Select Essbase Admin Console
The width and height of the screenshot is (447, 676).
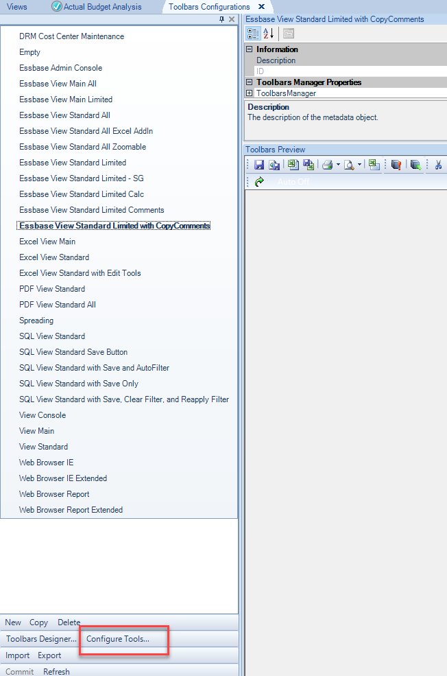[x=61, y=68]
